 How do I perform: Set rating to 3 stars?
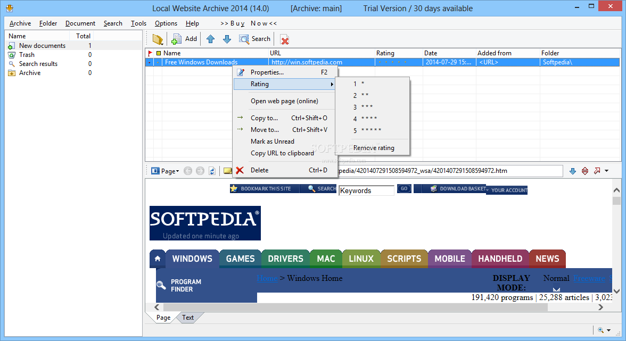click(x=373, y=107)
